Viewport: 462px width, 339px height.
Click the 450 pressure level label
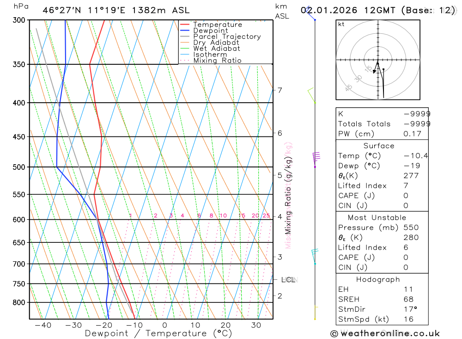[x=19, y=137]
